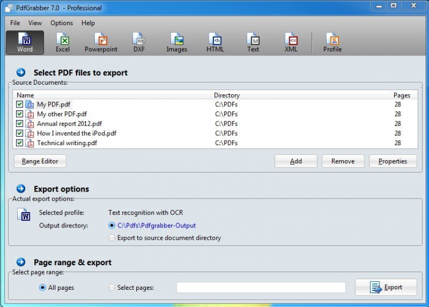Viewport: 429px width, 307px height.
Task: Uncheck My other PDF.pdf checkbox
Action: [x=19, y=114]
